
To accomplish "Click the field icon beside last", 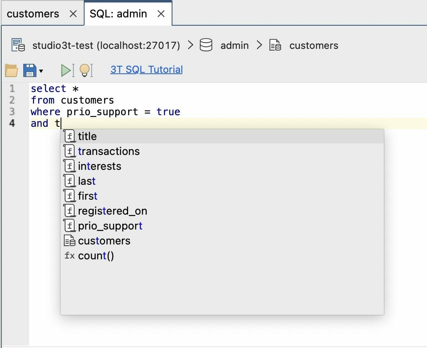I will [x=70, y=181].
